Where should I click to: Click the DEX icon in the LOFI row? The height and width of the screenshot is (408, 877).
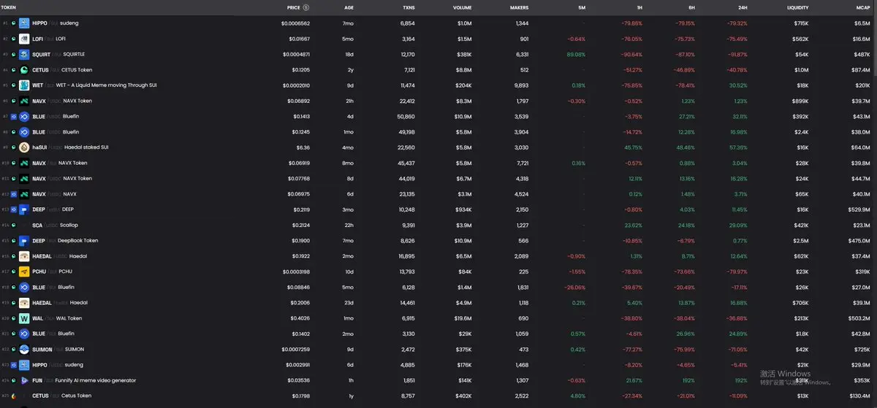14,39
